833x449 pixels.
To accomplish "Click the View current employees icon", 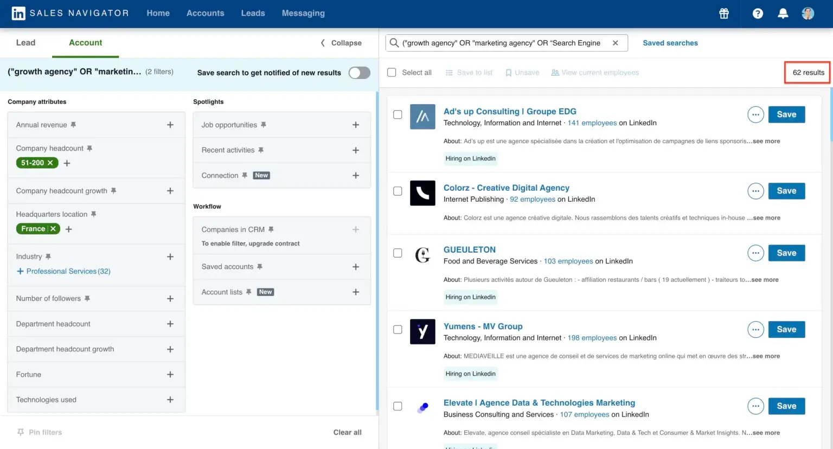I will [555, 72].
